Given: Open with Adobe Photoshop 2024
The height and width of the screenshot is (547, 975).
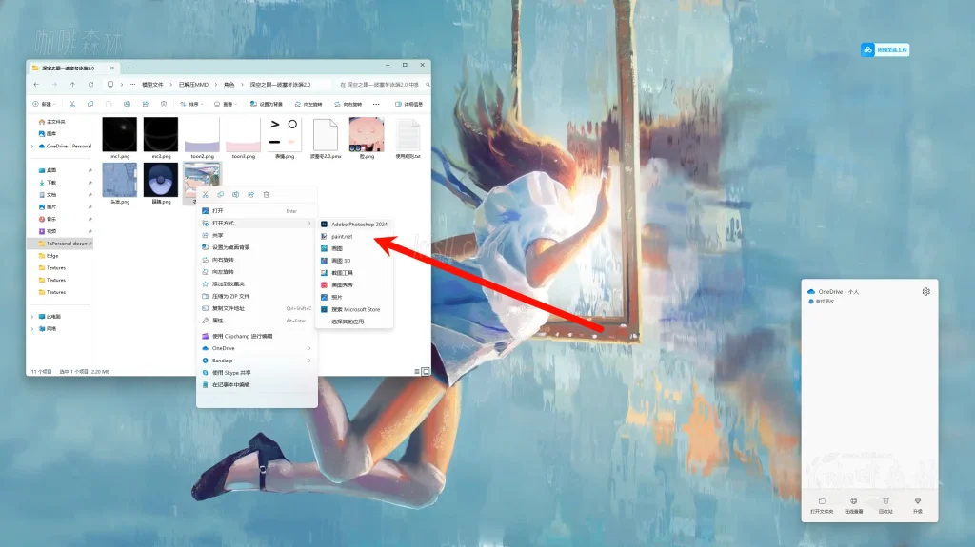Looking at the screenshot, I should [x=354, y=224].
